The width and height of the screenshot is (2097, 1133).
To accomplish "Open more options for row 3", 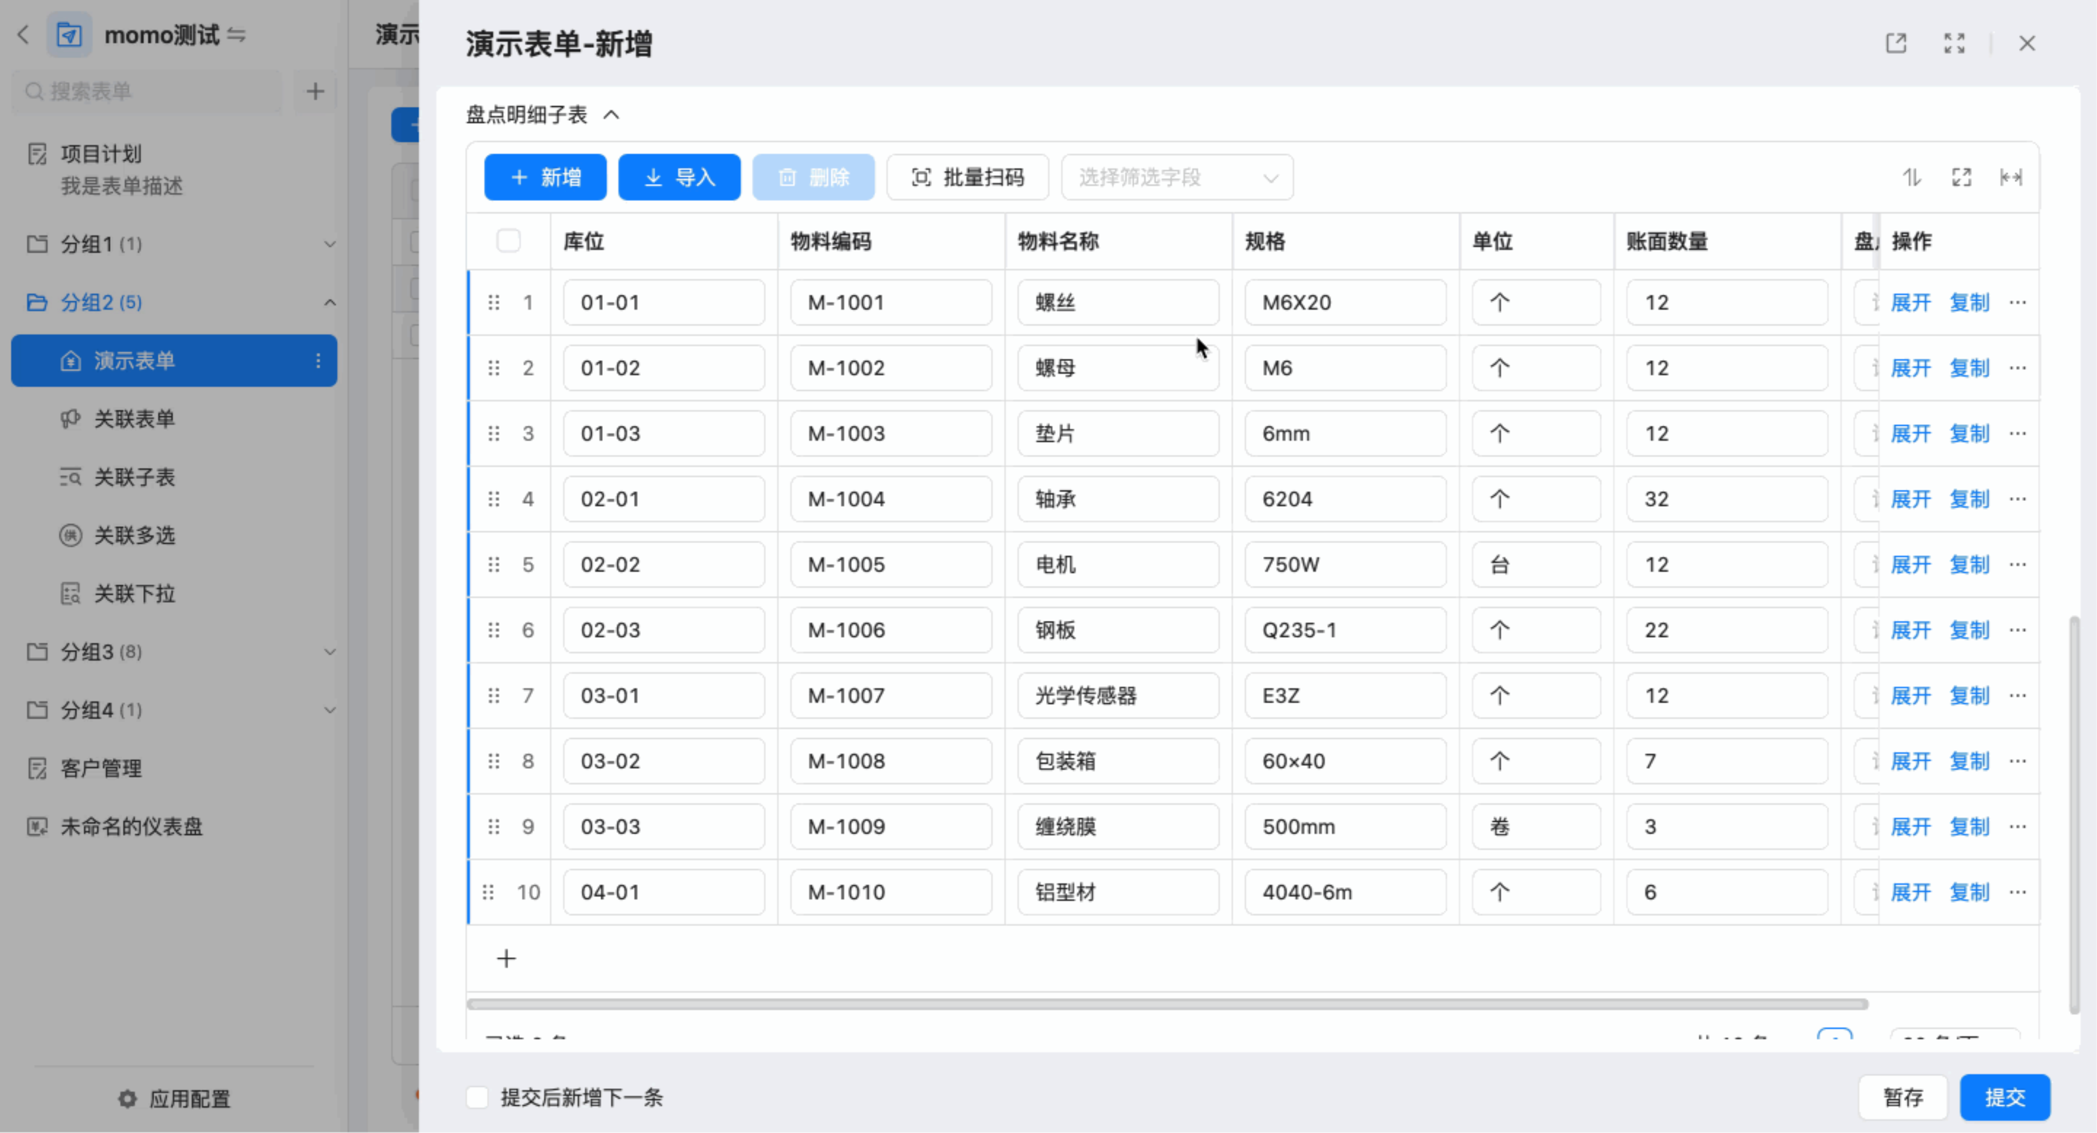I will point(2017,434).
